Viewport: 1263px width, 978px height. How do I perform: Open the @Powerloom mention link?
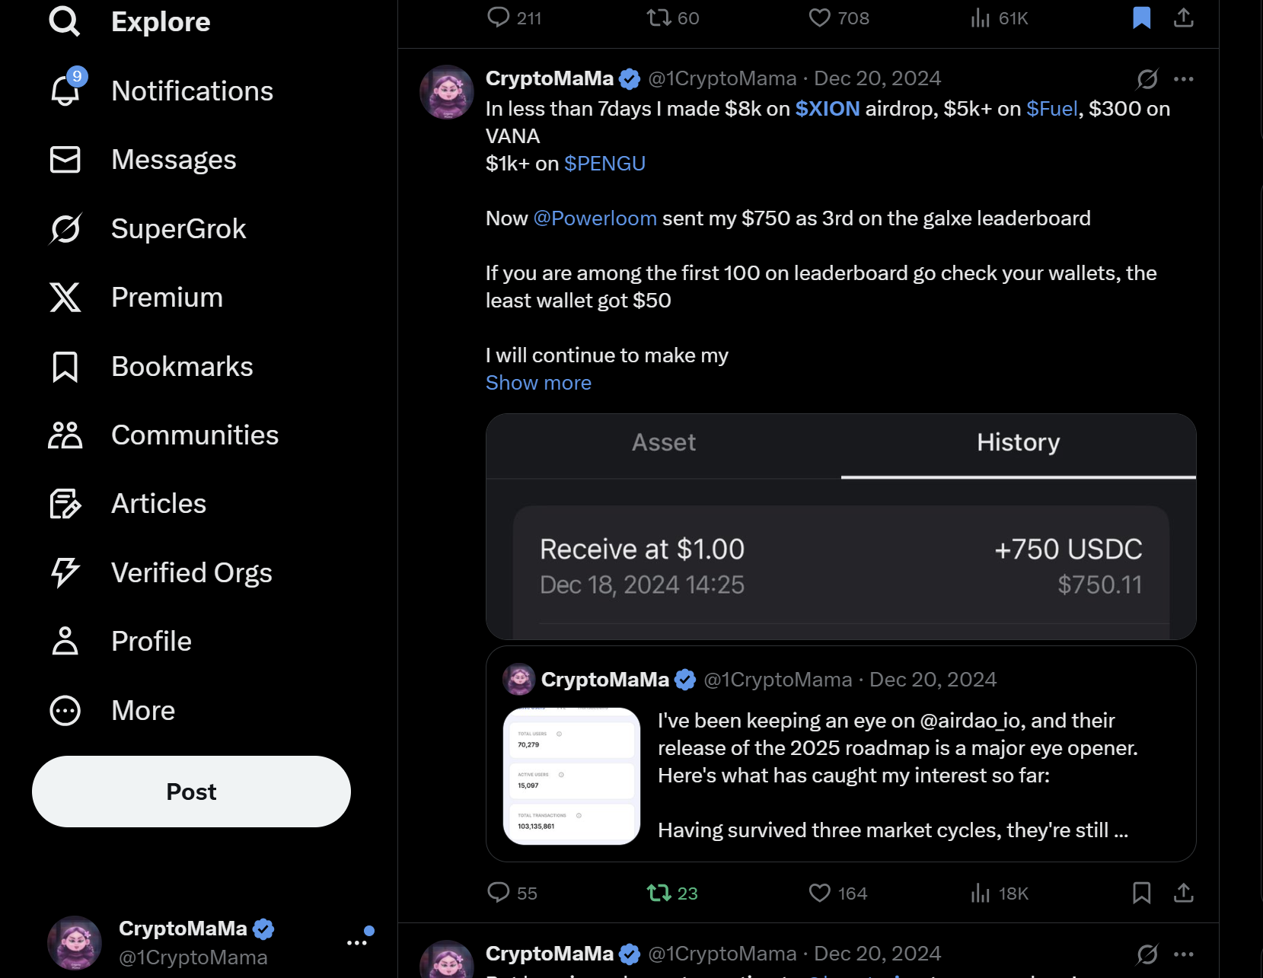595,218
